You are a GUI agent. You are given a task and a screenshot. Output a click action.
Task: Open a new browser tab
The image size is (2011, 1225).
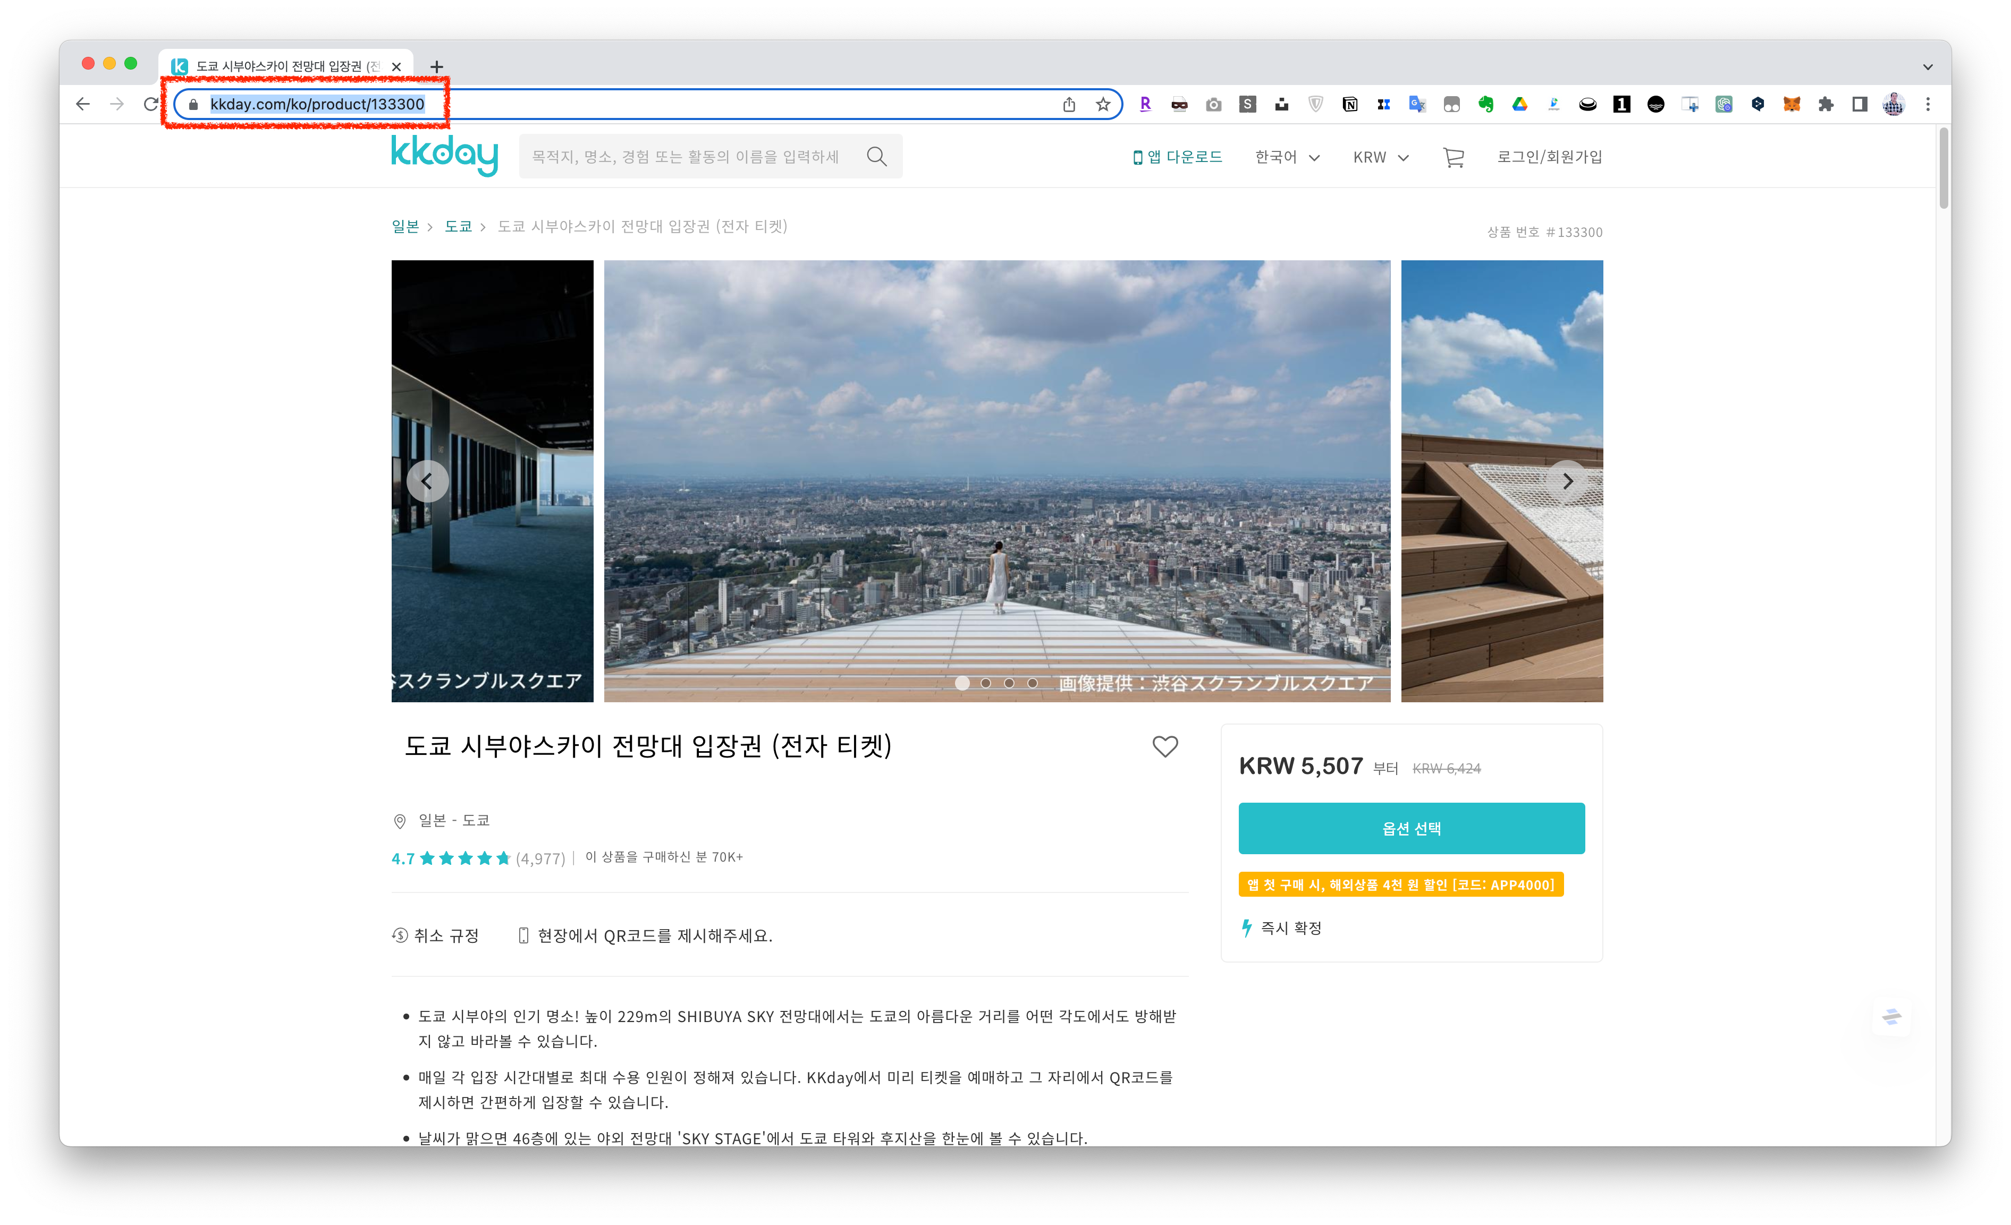437,67
